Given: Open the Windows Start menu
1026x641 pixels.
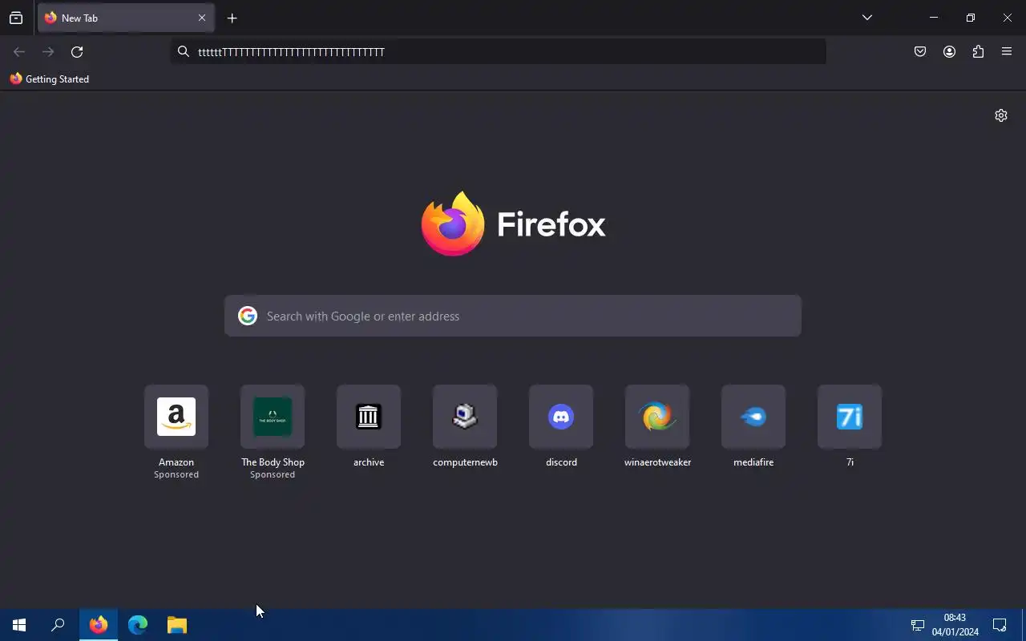Looking at the screenshot, I should click(19, 625).
